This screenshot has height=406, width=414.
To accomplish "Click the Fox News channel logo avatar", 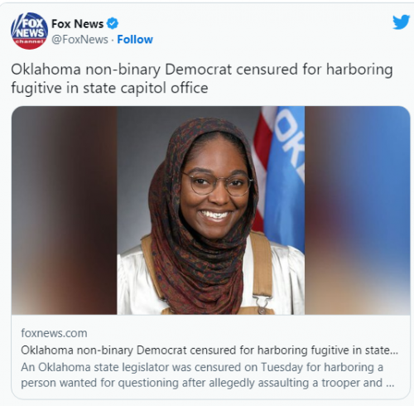I will (29, 31).
